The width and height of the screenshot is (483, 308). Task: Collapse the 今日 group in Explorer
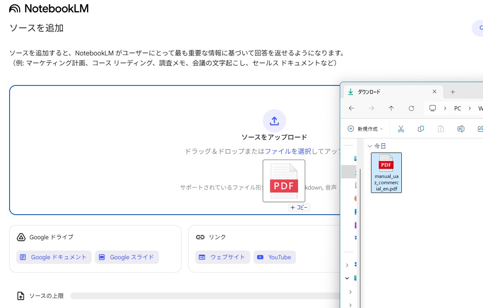[370, 145]
